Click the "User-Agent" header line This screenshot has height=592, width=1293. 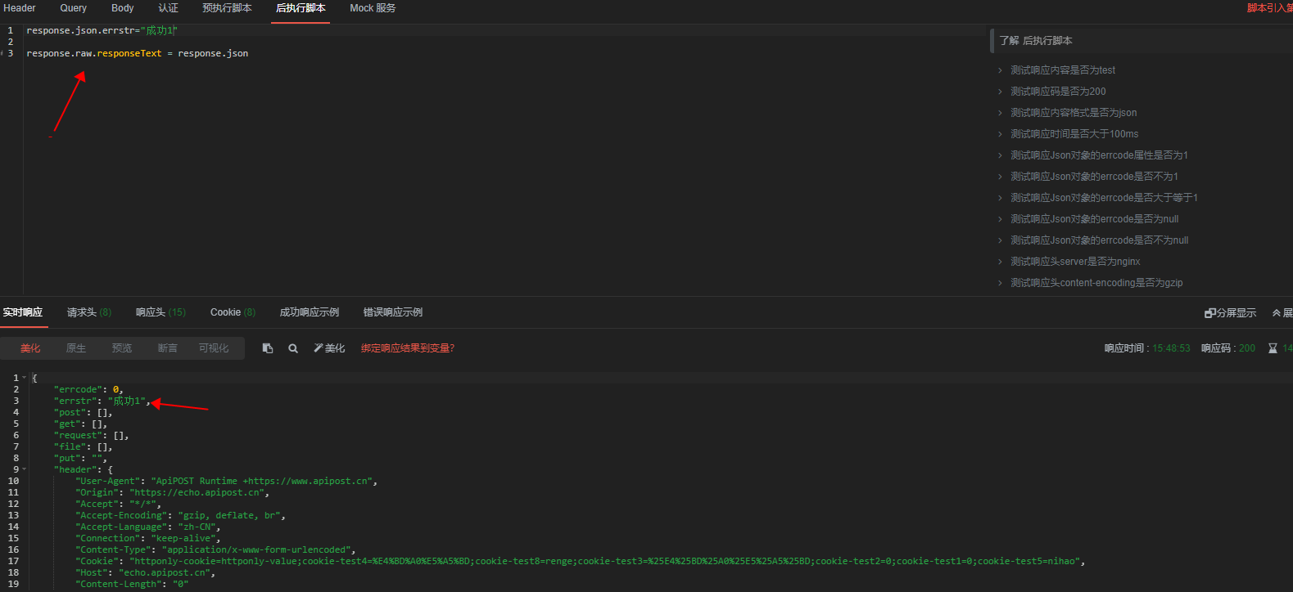point(227,481)
